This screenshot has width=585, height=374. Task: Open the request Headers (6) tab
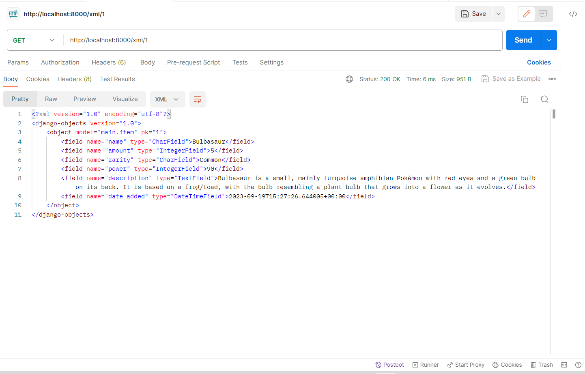click(109, 62)
